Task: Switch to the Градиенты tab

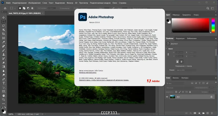Action: pyautogui.click(x=187, y=15)
